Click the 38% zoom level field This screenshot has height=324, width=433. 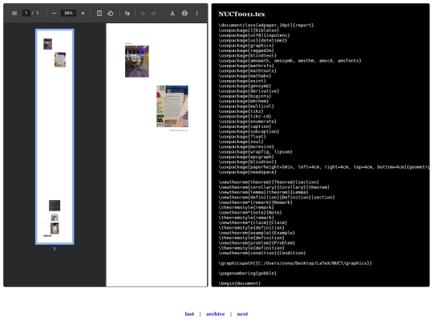(68, 13)
